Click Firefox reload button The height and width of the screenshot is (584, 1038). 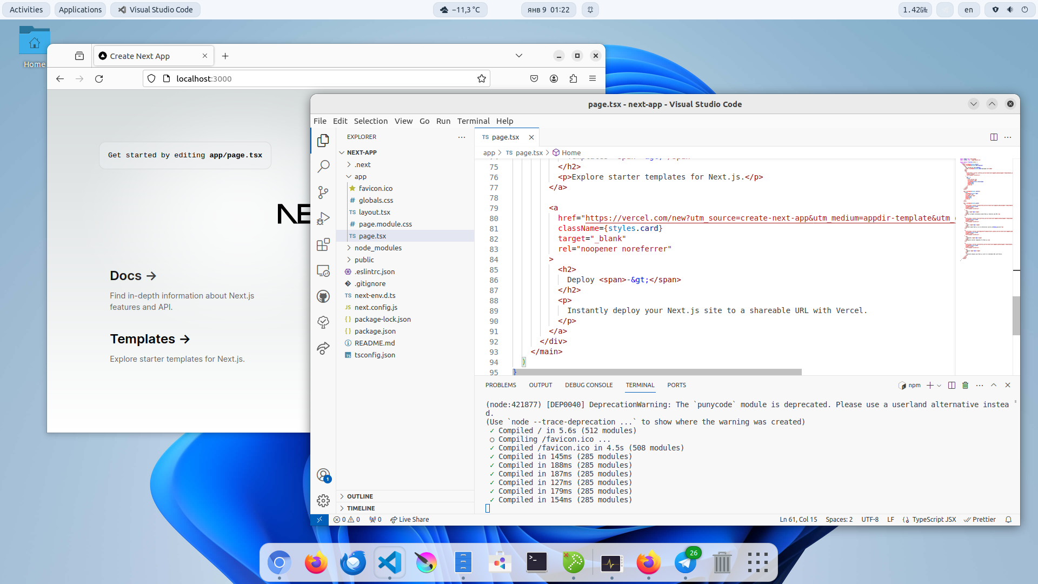click(99, 79)
